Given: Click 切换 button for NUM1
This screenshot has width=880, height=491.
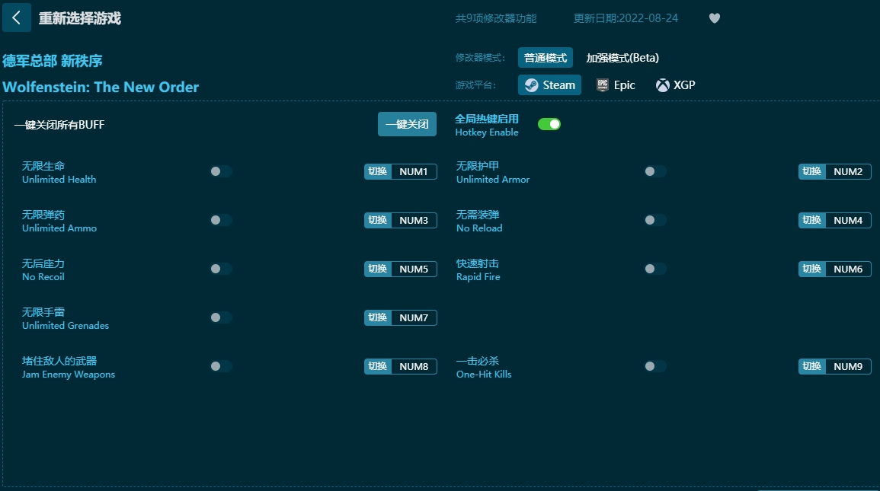Looking at the screenshot, I should (378, 171).
